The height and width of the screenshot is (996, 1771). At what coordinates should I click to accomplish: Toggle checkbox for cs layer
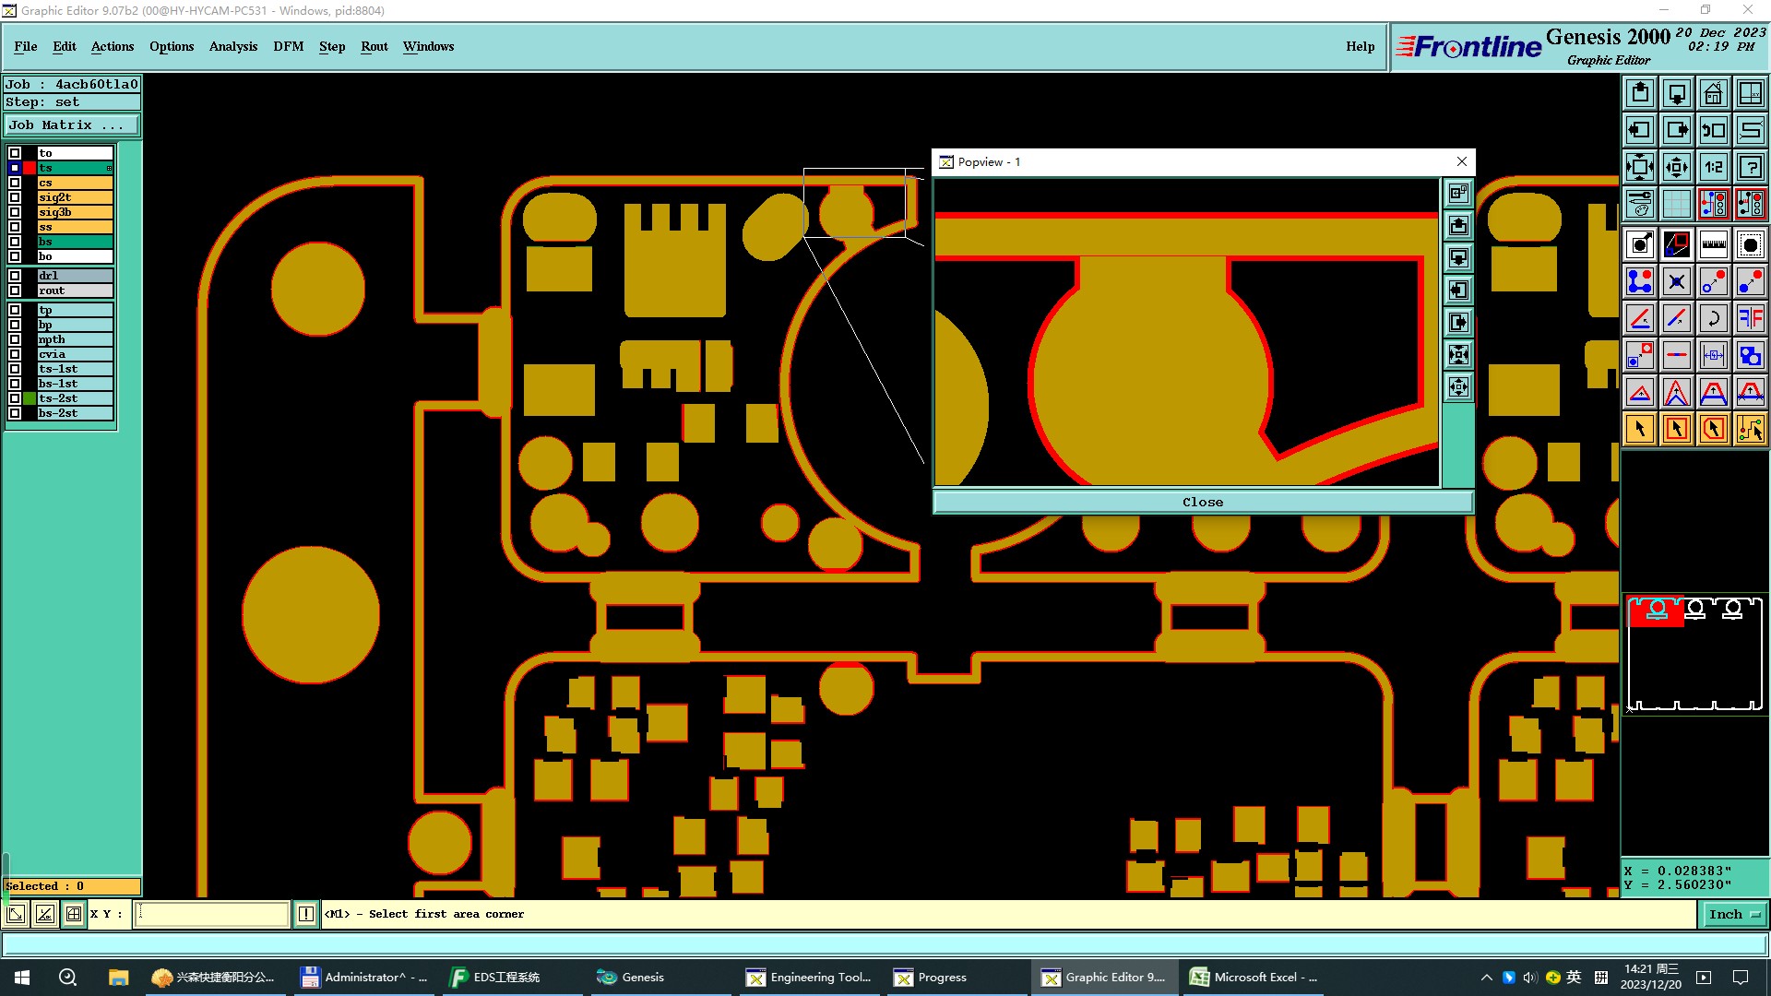click(15, 183)
